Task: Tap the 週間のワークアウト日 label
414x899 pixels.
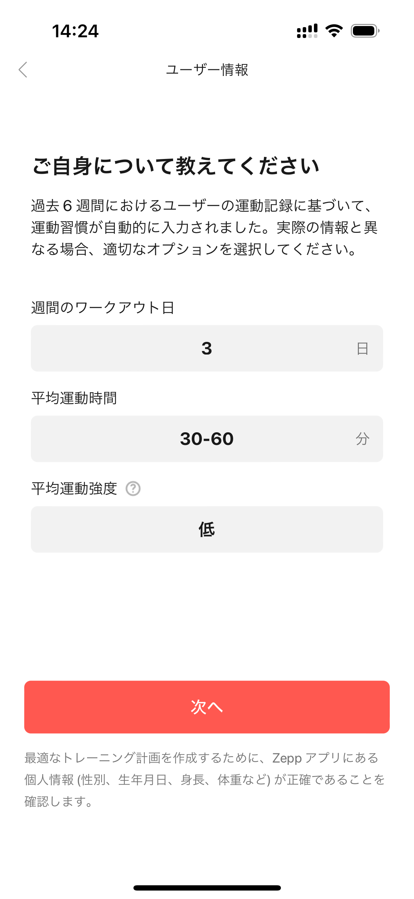Action: pyautogui.click(x=103, y=308)
